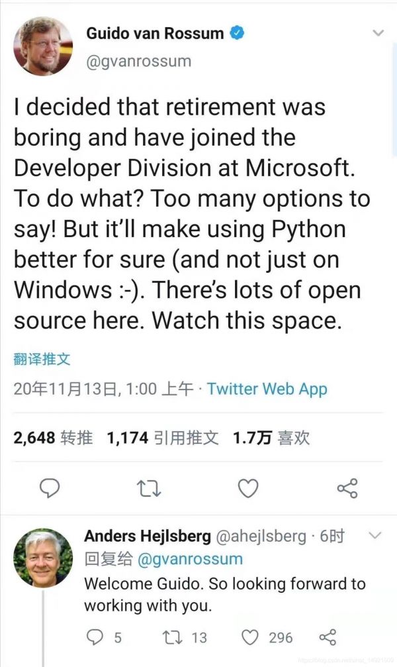Open the 1.7万 喜欢 likes list

click(x=271, y=437)
